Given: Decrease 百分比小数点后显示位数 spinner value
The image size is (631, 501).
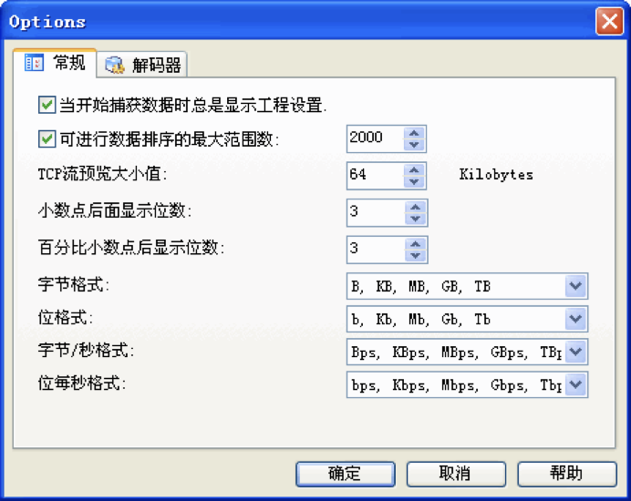Looking at the screenshot, I should pyautogui.click(x=416, y=255).
